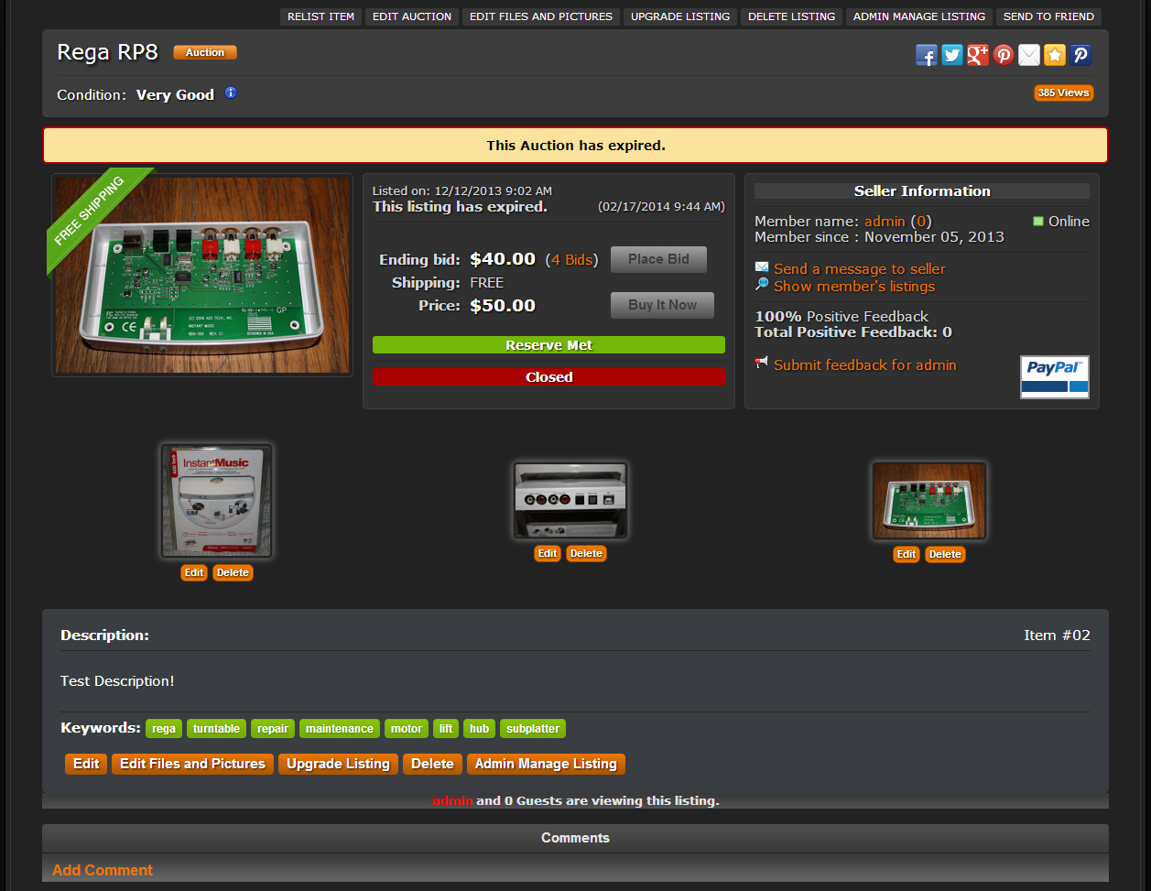Open Relist Item in top menu
Image resolution: width=1151 pixels, height=891 pixels.
pos(320,16)
